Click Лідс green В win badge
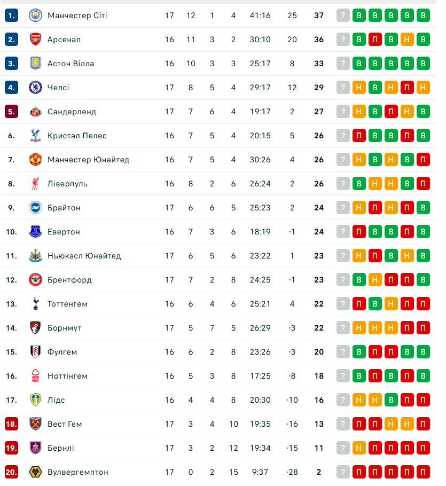This screenshot has width=446, height=486. [391, 400]
